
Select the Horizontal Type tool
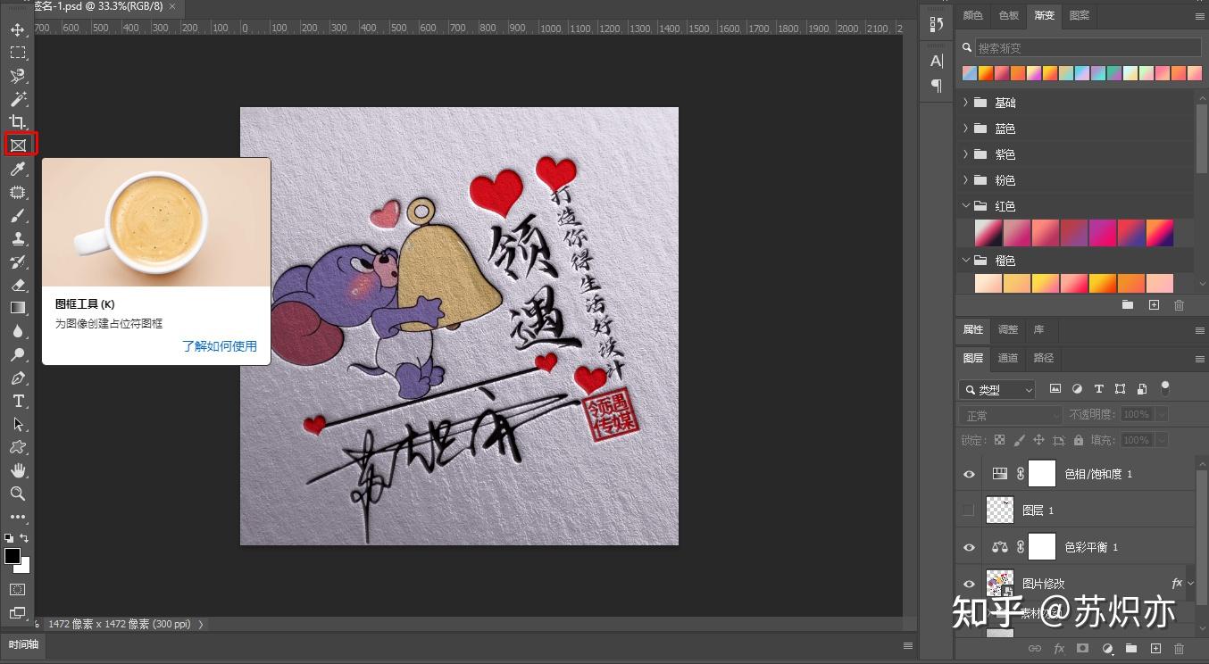(18, 401)
